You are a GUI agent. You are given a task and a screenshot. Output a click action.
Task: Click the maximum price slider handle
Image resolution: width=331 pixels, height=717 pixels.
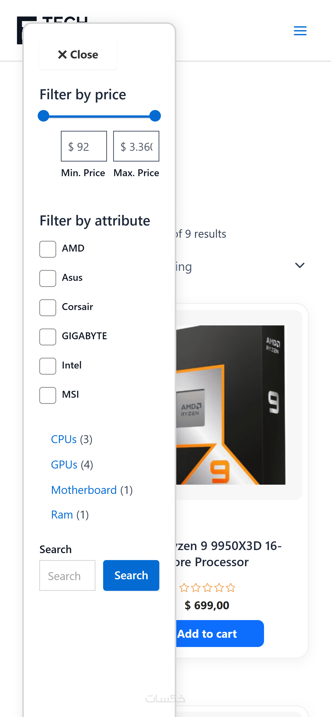tap(155, 116)
